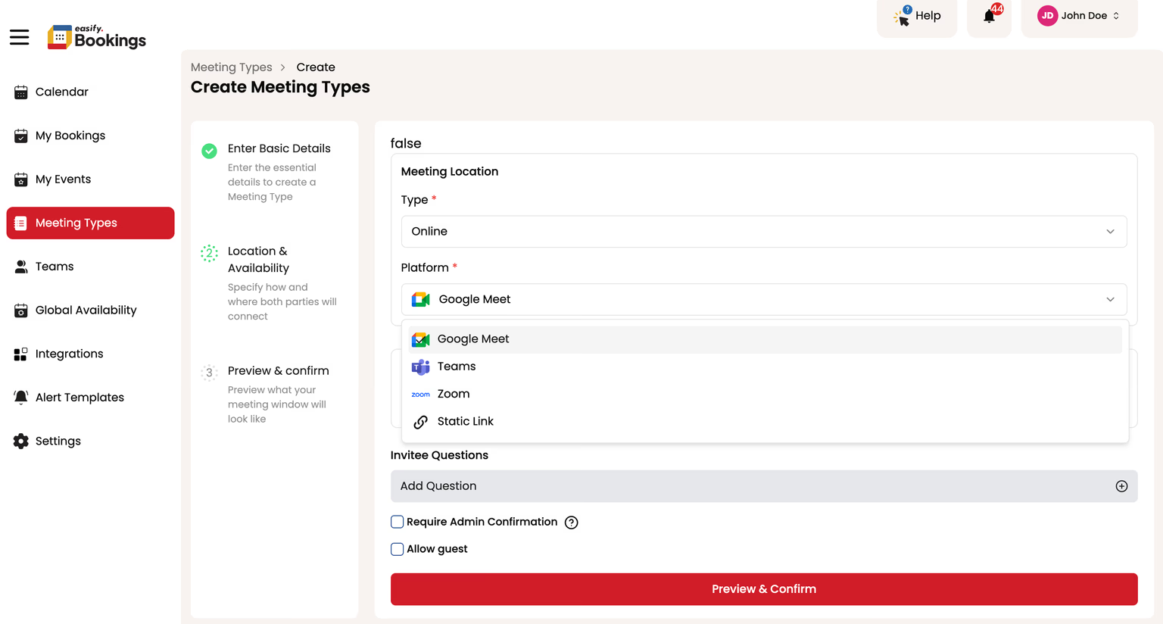Expand the Add Question row
This screenshot has width=1163, height=624.
pyautogui.click(x=764, y=486)
